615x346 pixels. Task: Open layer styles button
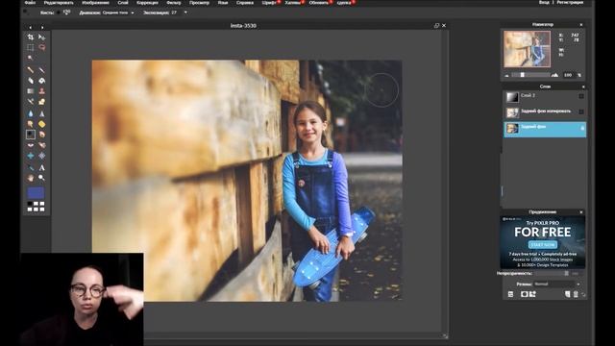(533, 294)
